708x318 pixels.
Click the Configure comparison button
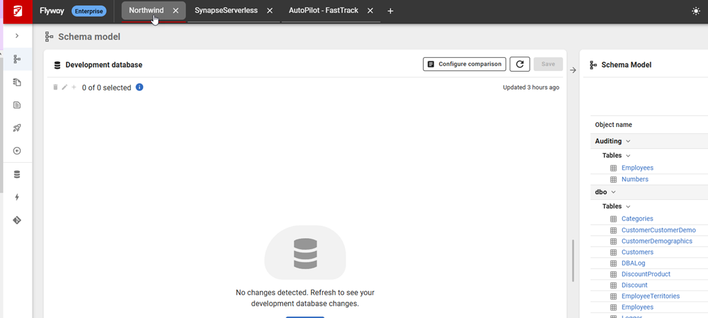point(464,64)
